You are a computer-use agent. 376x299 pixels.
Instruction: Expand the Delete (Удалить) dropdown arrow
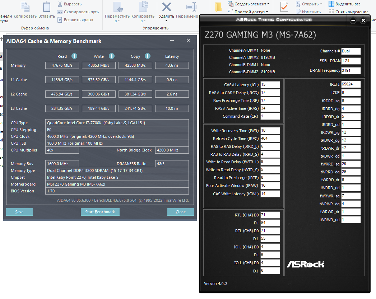166,21
